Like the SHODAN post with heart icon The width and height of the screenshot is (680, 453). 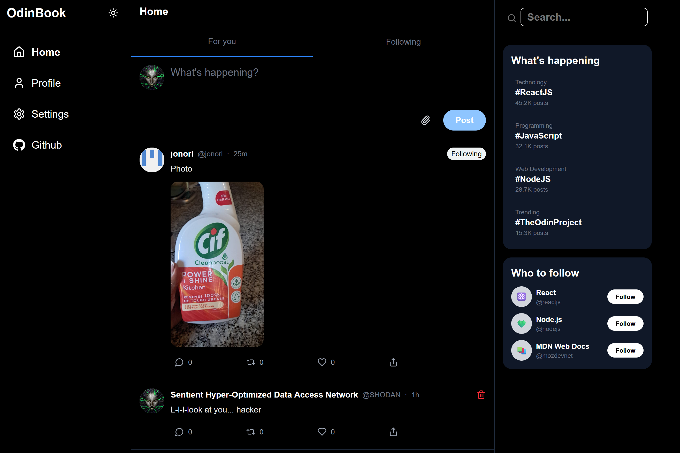point(322,432)
